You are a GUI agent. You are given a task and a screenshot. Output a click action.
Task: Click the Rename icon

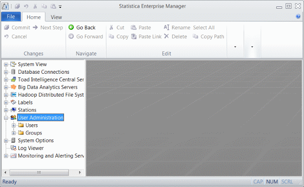166,27
